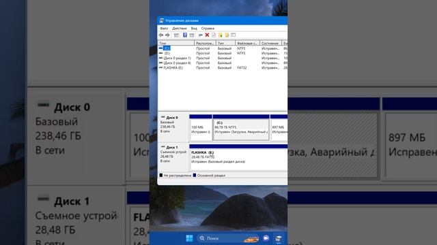Sort volumes by the Том column header

tap(176, 44)
